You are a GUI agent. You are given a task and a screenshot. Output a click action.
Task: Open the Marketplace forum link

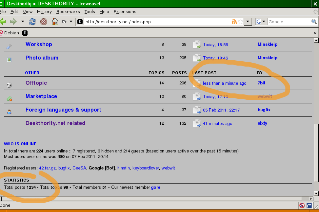pos(41,96)
